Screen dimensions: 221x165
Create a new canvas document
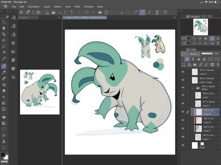point(47,12)
